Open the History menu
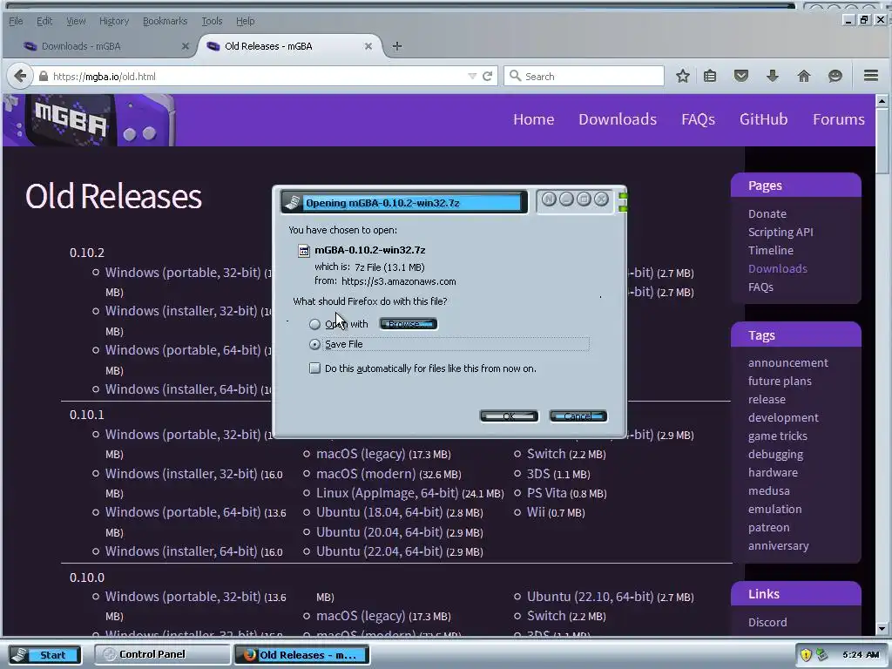Image resolution: width=892 pixels, height=669 pixels. pyautogui.click(x=114, y=21)
